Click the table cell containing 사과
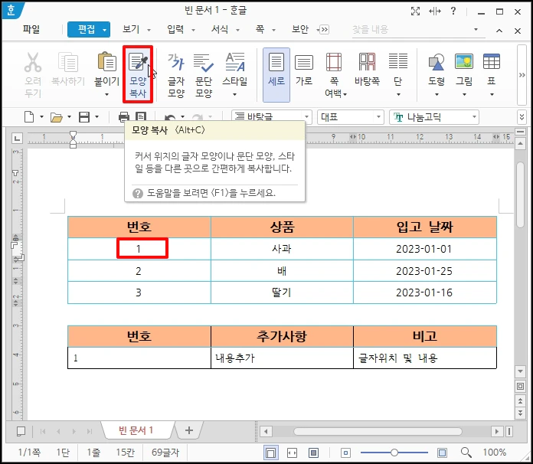This screenshot has height=464, width=533. pos(282,249)
